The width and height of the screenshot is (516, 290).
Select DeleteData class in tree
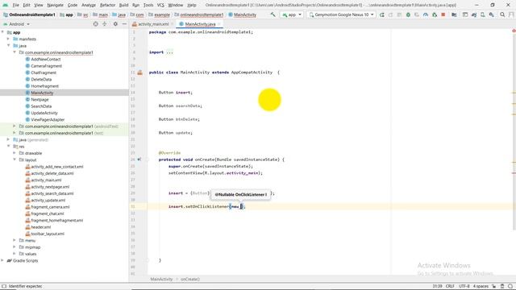click(x=41, y=79)
